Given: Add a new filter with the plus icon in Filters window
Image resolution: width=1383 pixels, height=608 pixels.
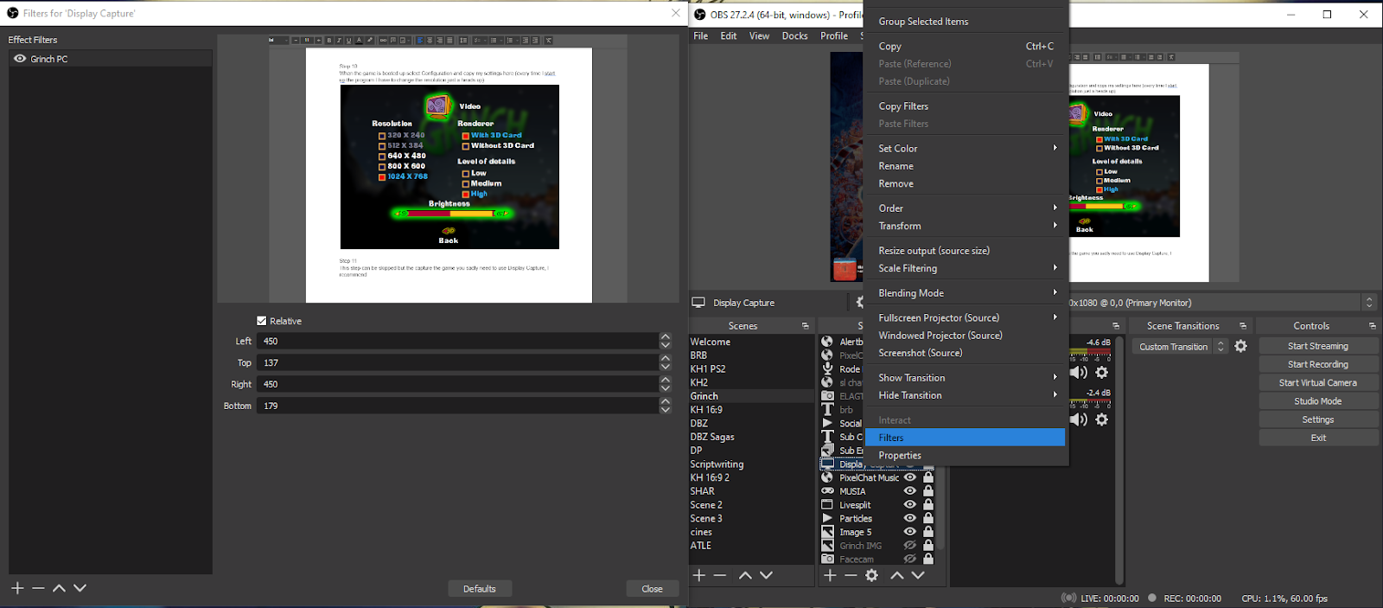Looking at the screenshot, I should pyautogui.click(x=17, y=588).
